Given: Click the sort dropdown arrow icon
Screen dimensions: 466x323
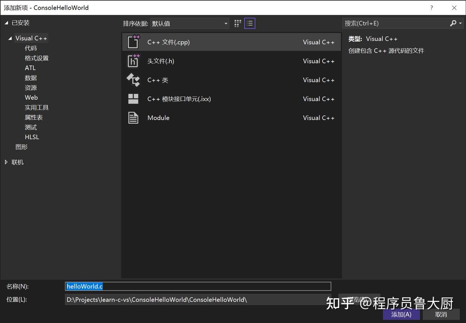Looking at the screenshot, I should point(226,23).
